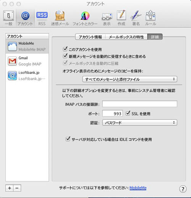191x198 pixels.
Task: Open the 一般 (General) preferences icon
Action: pos(8,18)
